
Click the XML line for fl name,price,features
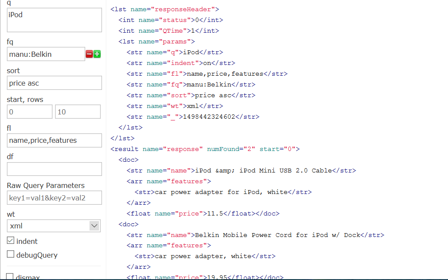tap(207, 74)
